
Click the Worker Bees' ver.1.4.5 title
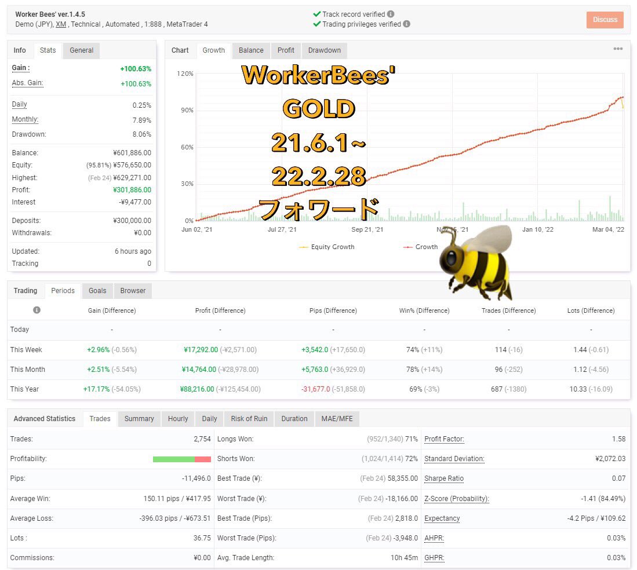[50, 14]
